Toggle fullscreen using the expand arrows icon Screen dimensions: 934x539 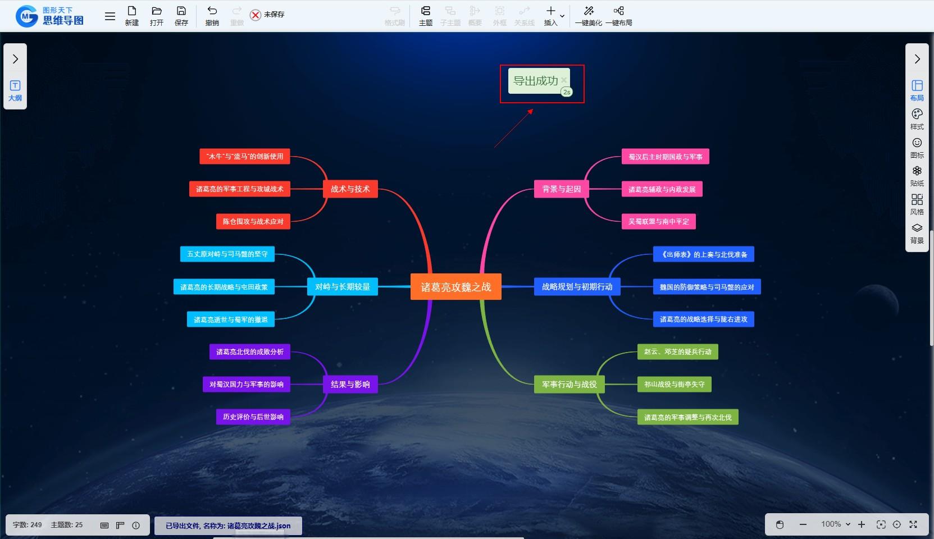(x=913, y=524)
